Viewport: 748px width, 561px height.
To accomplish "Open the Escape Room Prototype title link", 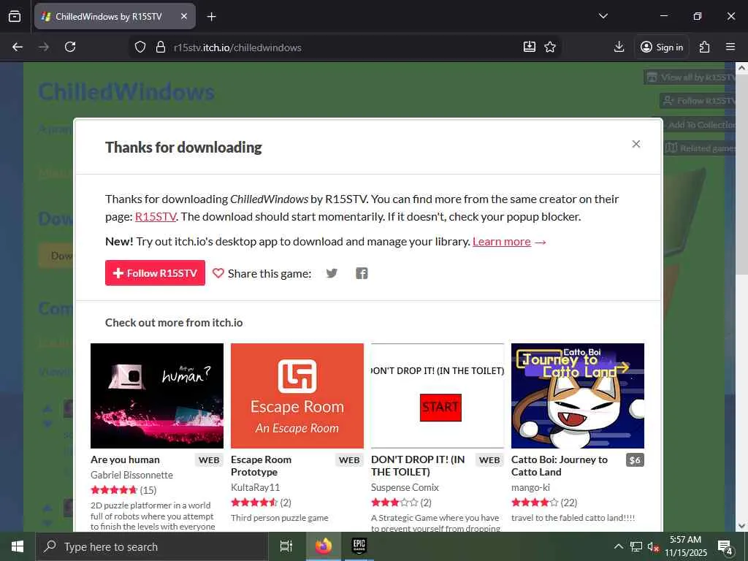I will pyautogui.click(x=261, y=465).
